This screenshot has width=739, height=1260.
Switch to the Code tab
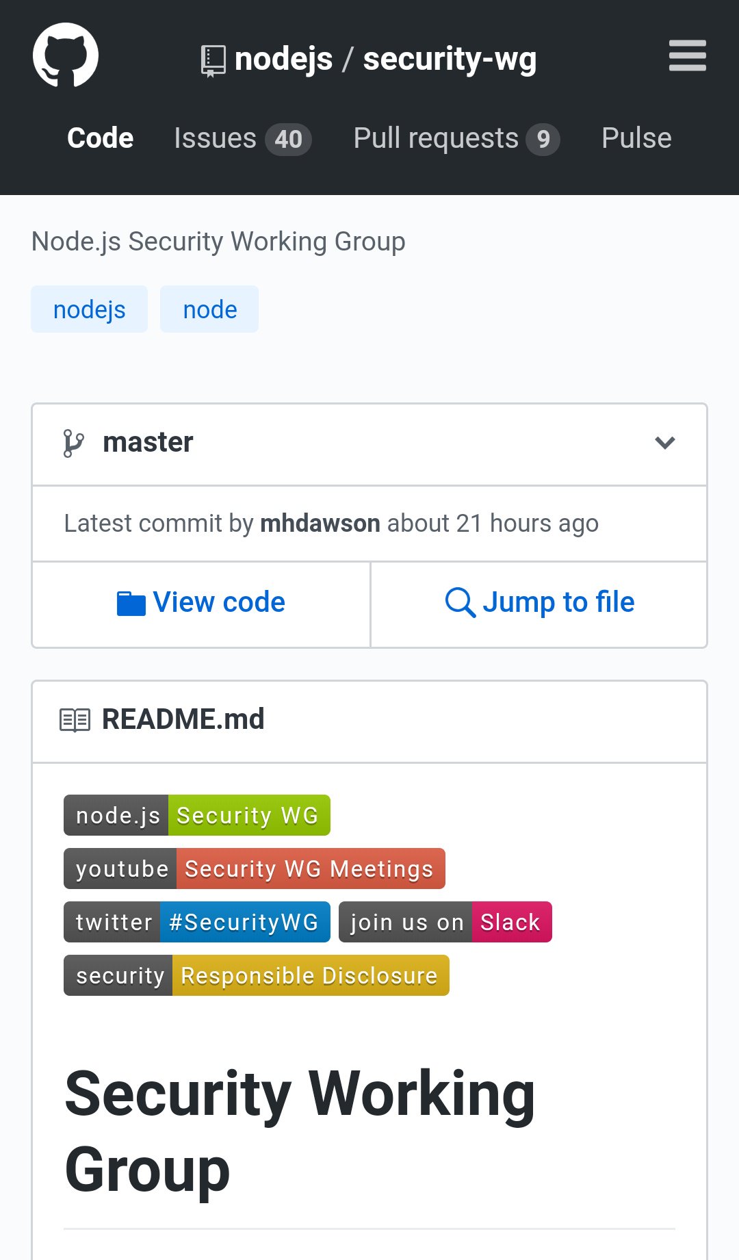[100, 138]
